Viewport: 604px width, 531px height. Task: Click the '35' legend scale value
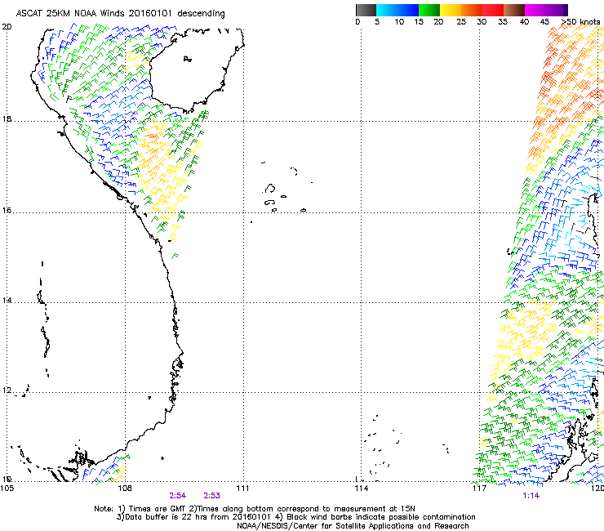pos(503,22)
